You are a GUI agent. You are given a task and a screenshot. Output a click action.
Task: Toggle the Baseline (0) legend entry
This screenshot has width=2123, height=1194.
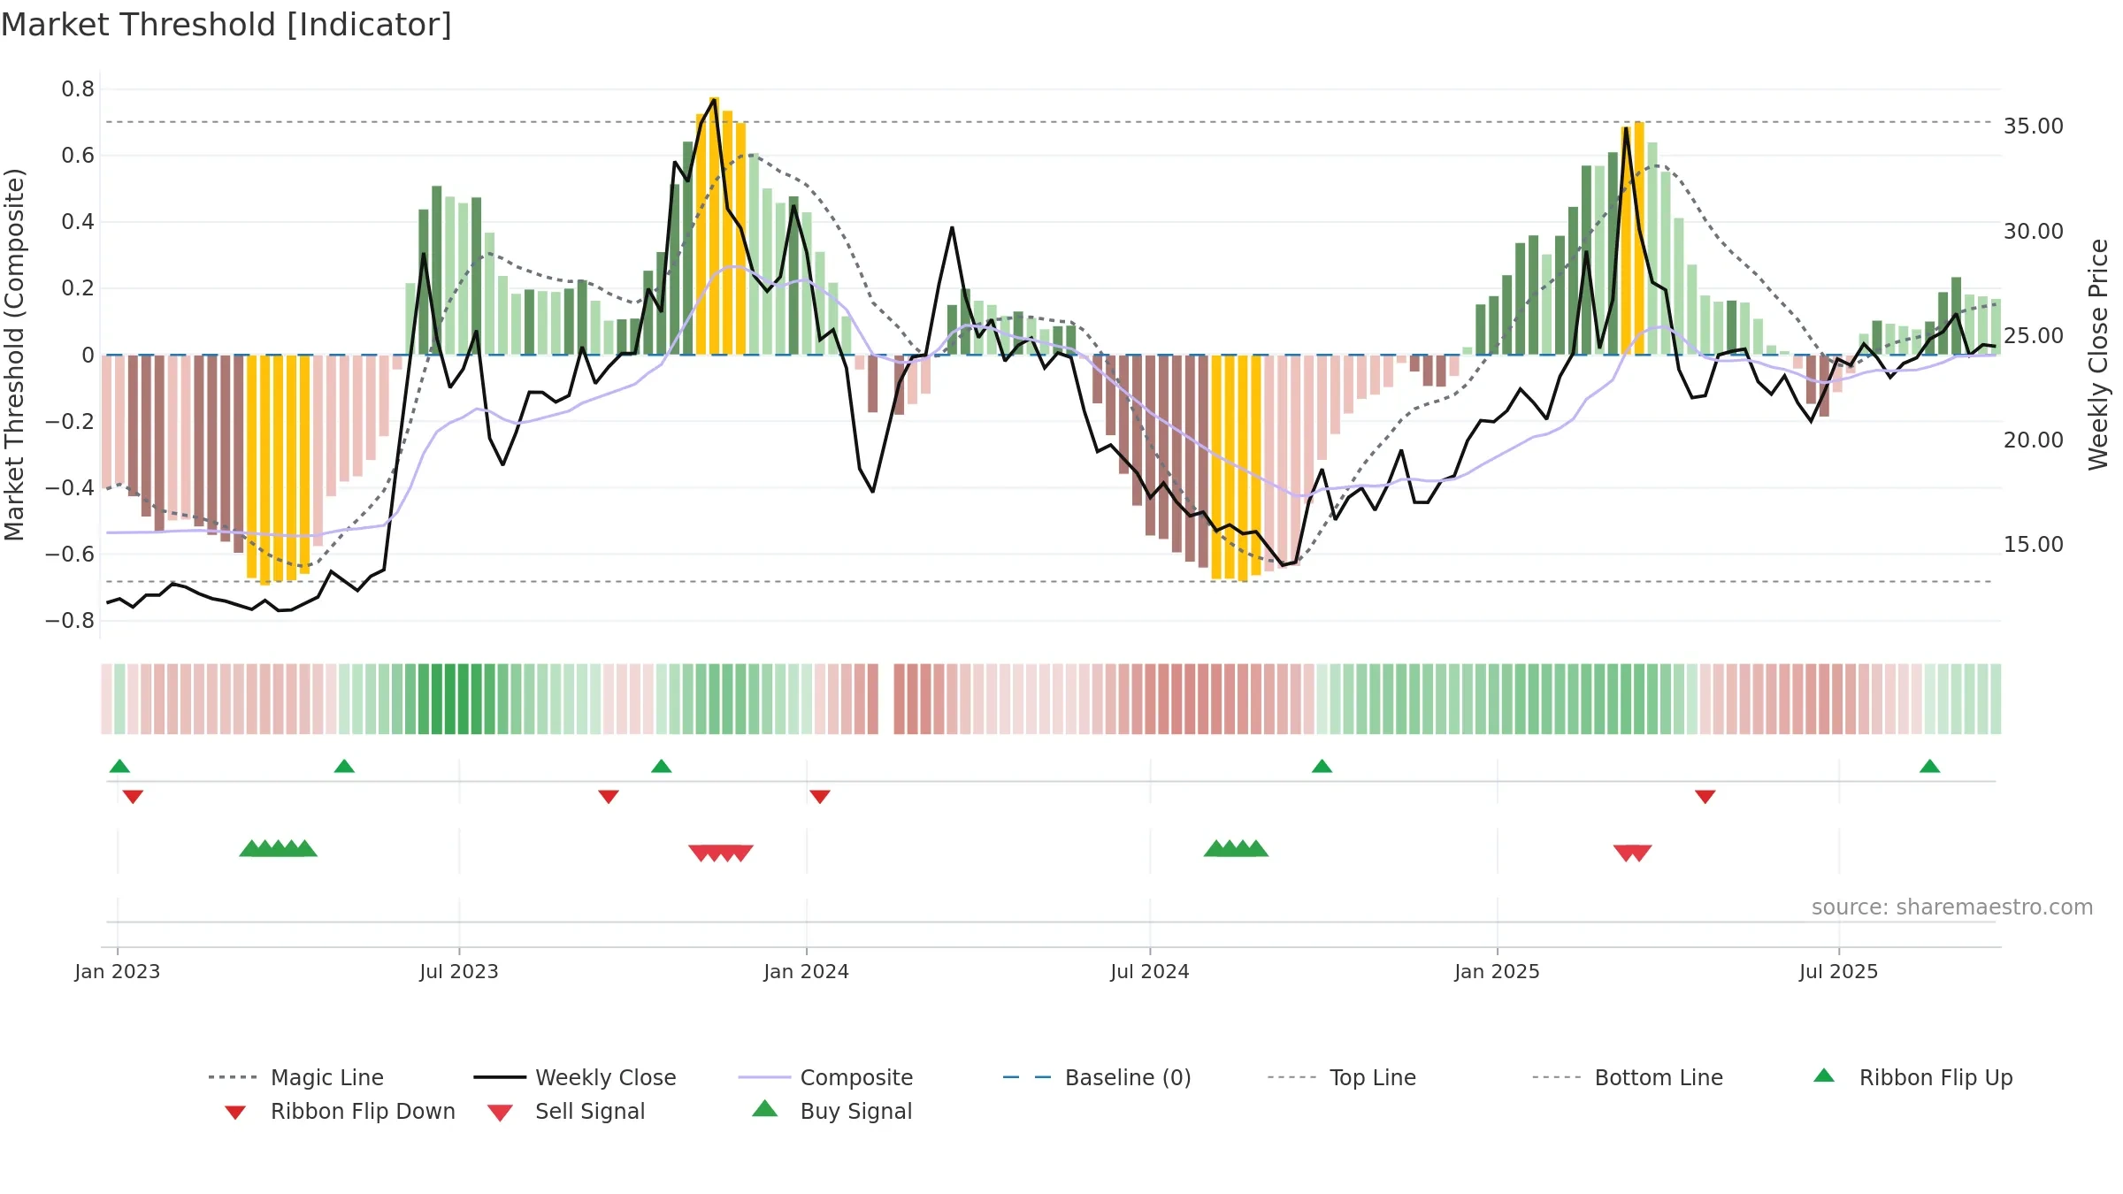click(1097, 1077)
